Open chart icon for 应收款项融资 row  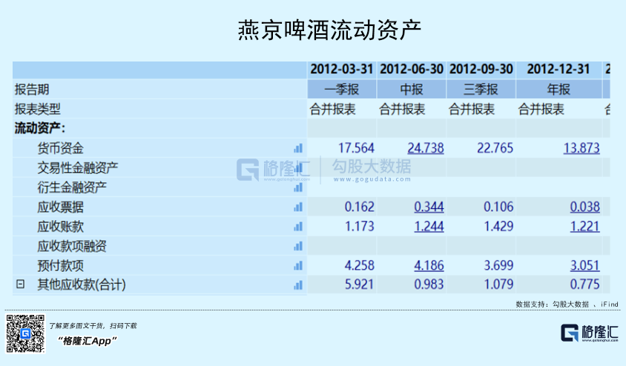(298, 246)
